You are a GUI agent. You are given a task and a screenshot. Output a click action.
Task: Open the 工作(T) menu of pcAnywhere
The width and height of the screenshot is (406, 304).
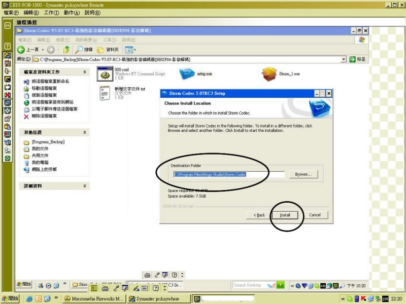(x=51, y=13)
